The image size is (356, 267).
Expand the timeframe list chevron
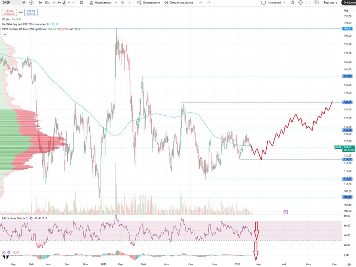tap(73, 3)
